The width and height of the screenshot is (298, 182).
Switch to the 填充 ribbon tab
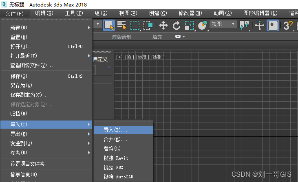point(157,37)
